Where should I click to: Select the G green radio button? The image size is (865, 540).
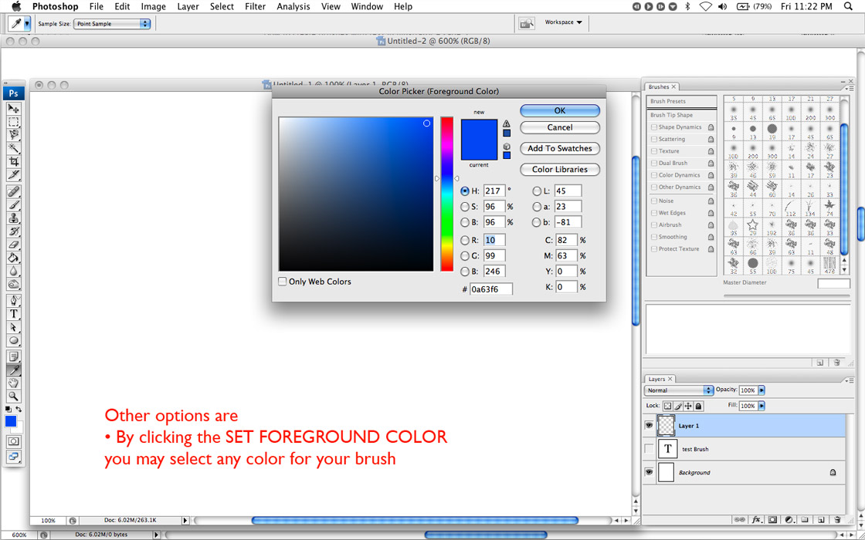coord(465,255)
